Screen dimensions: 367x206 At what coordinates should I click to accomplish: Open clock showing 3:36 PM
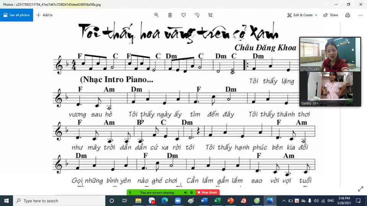344,201
